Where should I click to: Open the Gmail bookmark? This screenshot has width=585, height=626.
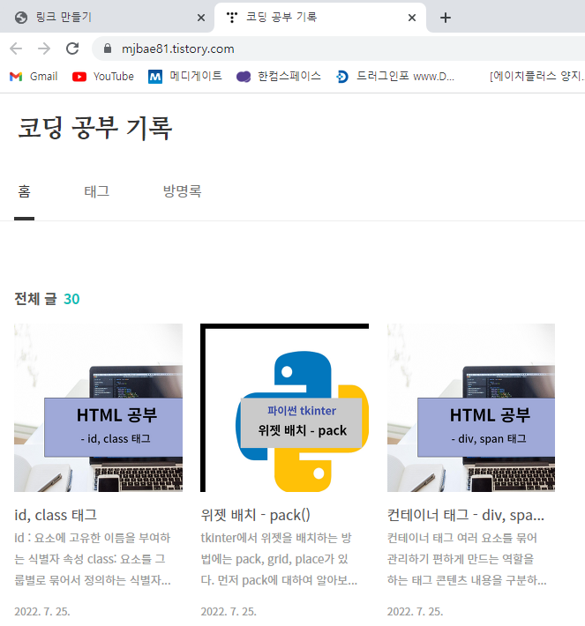click(34, 76)
